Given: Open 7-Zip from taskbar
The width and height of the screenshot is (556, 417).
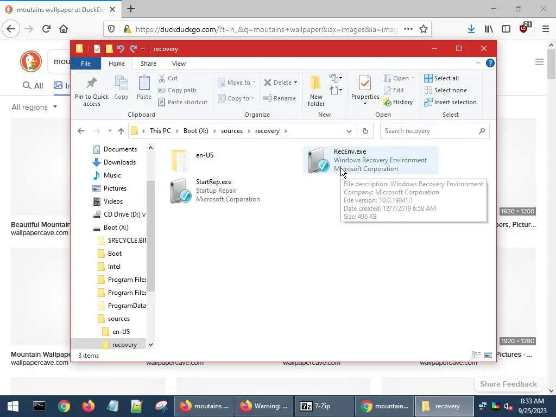Looking at the screenshot, I should pyautogui.click(x=324, y=406).
